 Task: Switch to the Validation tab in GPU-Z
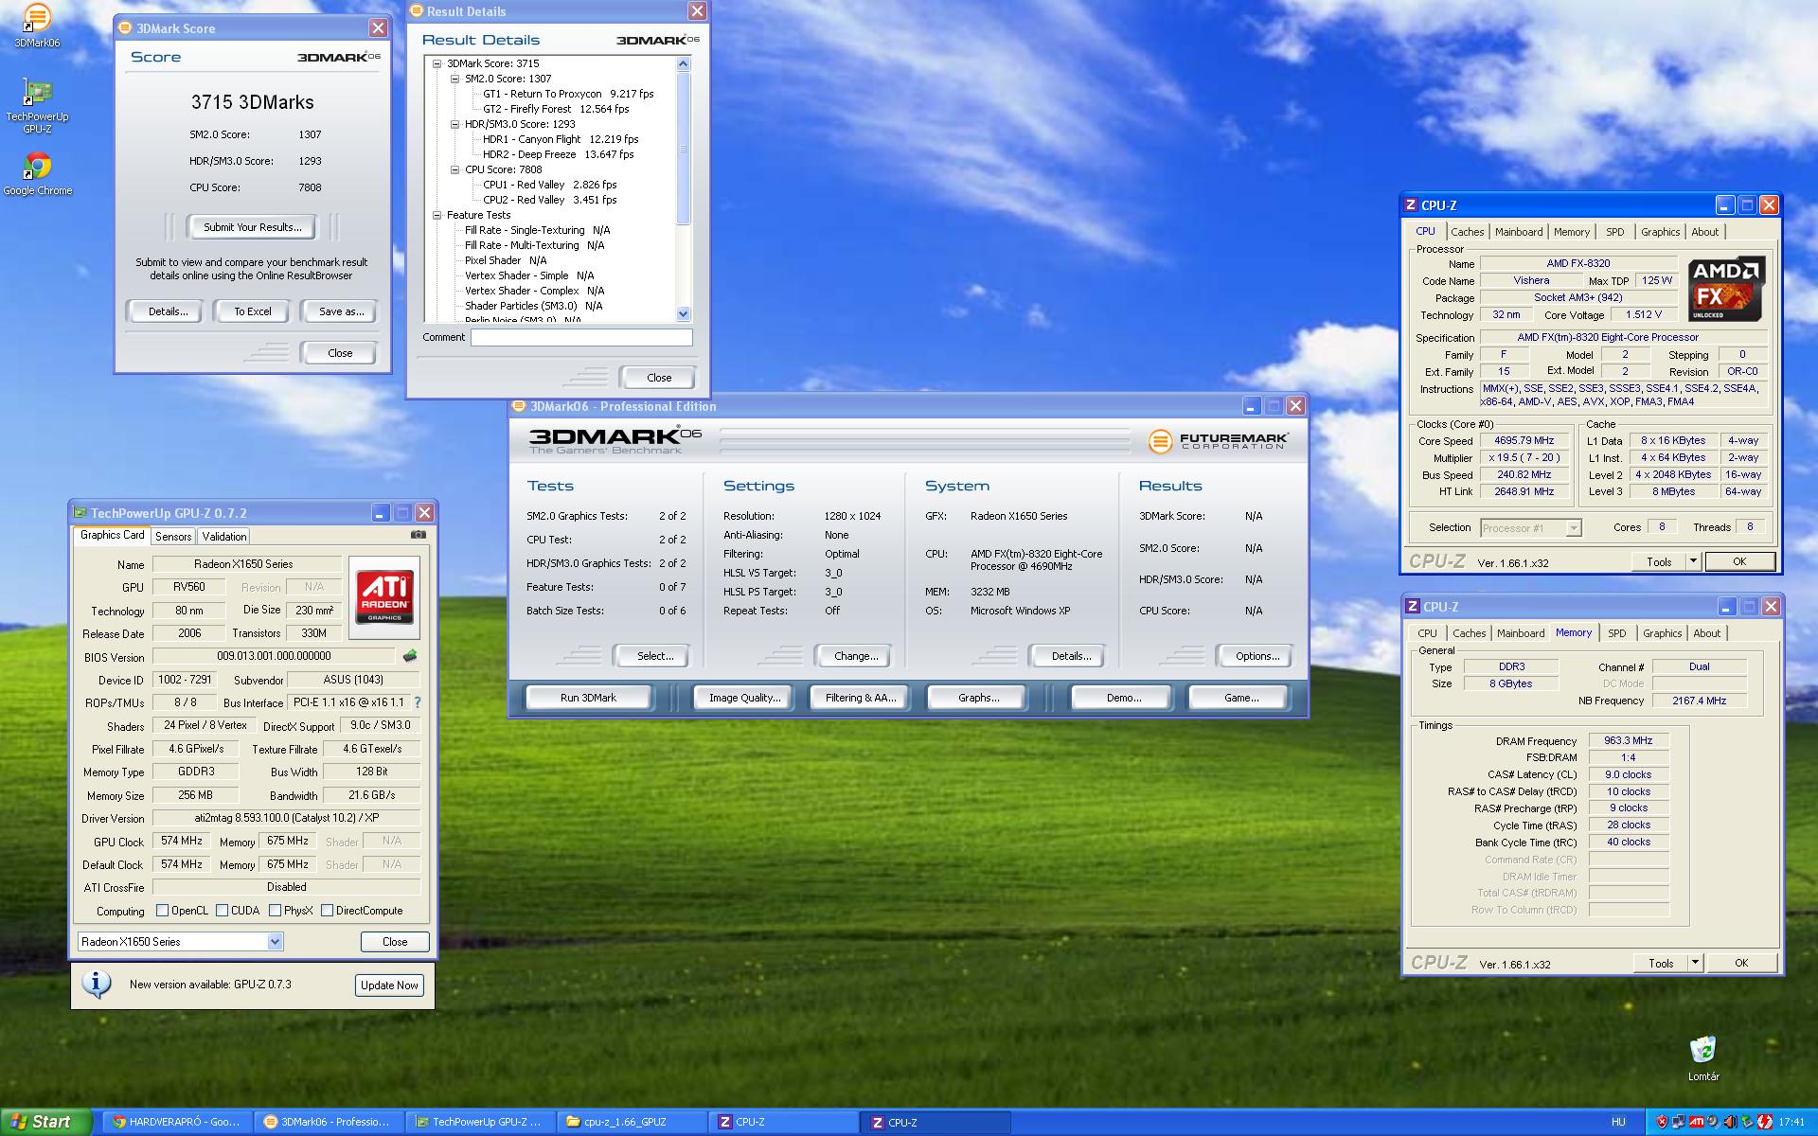coord(224,536)
